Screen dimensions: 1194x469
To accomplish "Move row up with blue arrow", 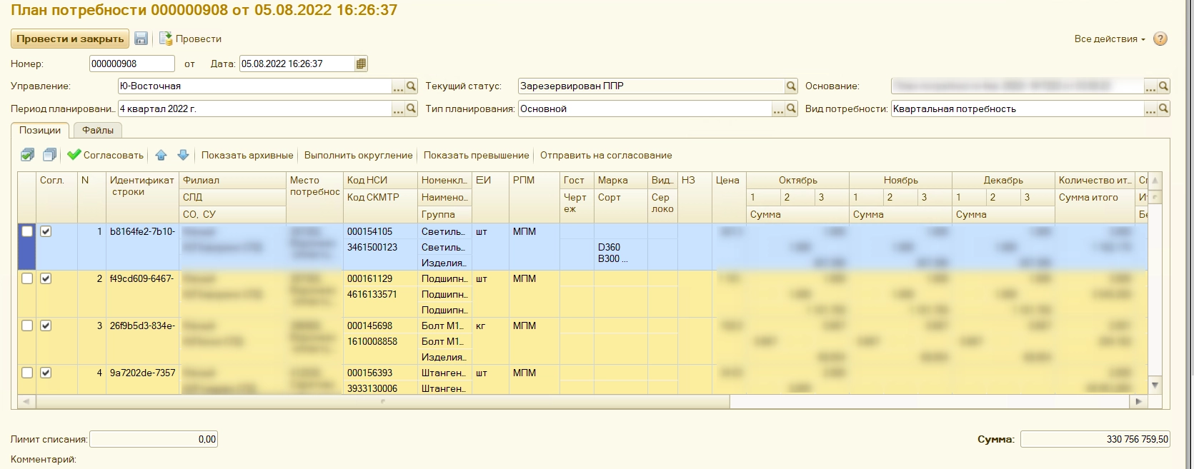I will (161, 155).
